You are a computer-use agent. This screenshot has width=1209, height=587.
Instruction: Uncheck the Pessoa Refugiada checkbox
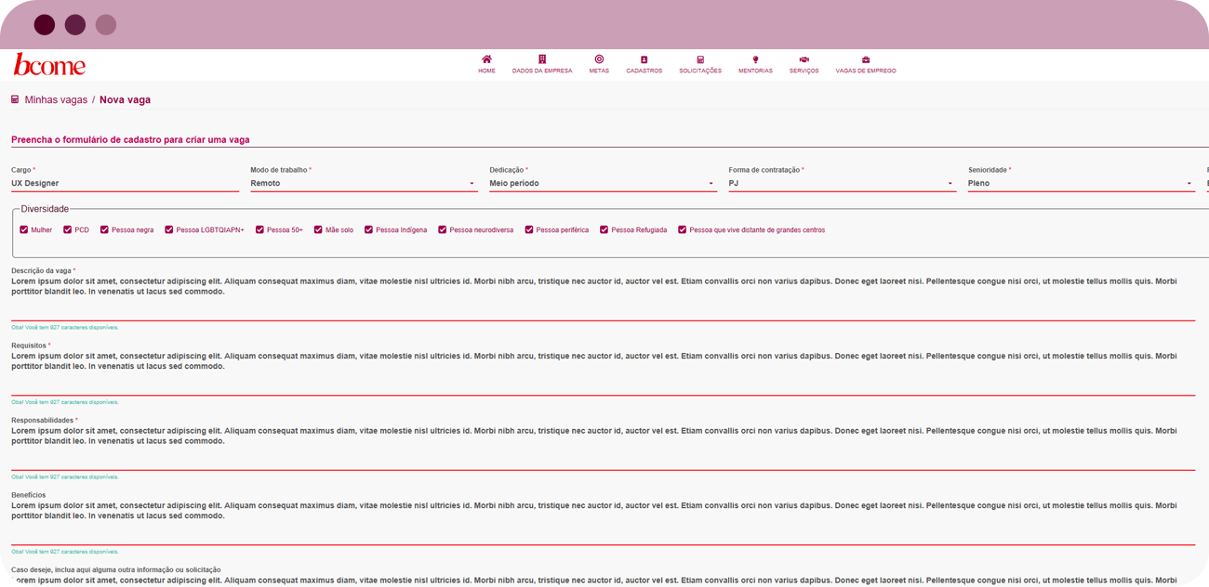tap(604, 229)
